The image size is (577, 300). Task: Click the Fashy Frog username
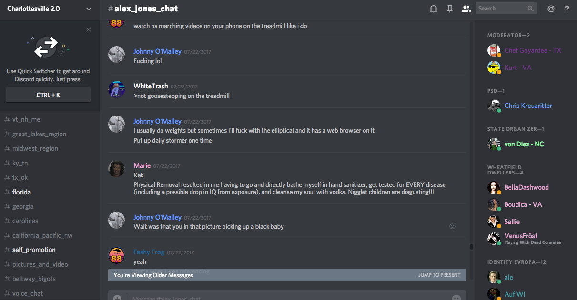click(148, 252)
